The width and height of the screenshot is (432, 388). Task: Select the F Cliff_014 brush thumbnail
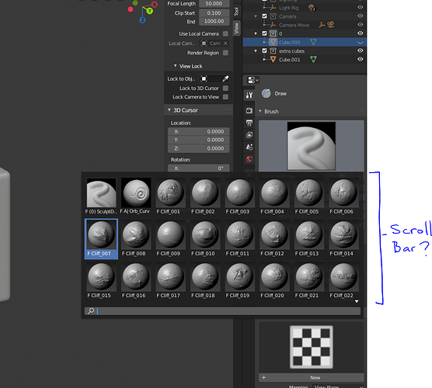click(343, 238)
